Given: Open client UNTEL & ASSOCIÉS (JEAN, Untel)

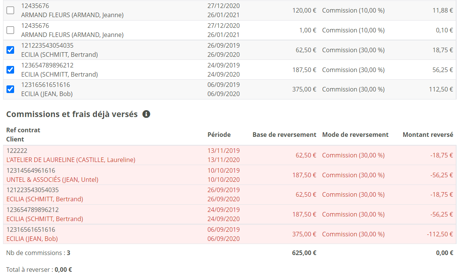Looking at the screenshot, I should [x=52, y=180].
